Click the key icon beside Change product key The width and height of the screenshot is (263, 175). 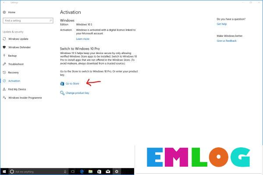(x=62, y=93)
